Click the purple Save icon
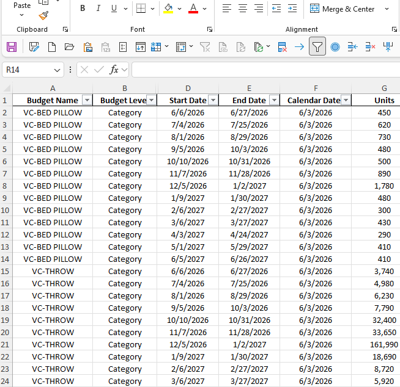400x387 pixels. point(12,47)
